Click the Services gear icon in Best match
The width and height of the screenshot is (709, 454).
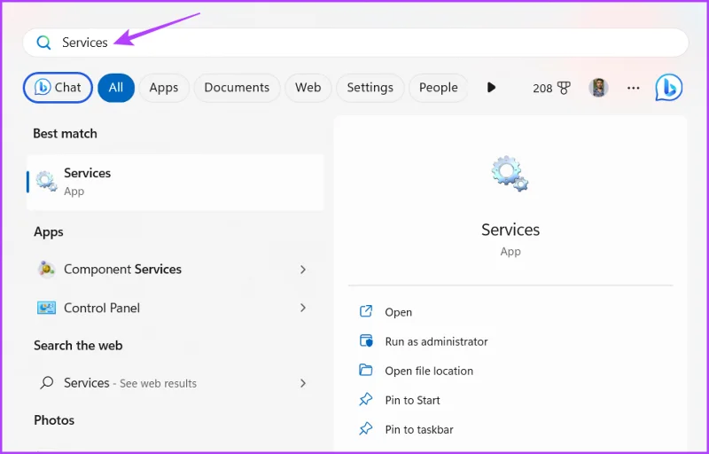point(47,181)
